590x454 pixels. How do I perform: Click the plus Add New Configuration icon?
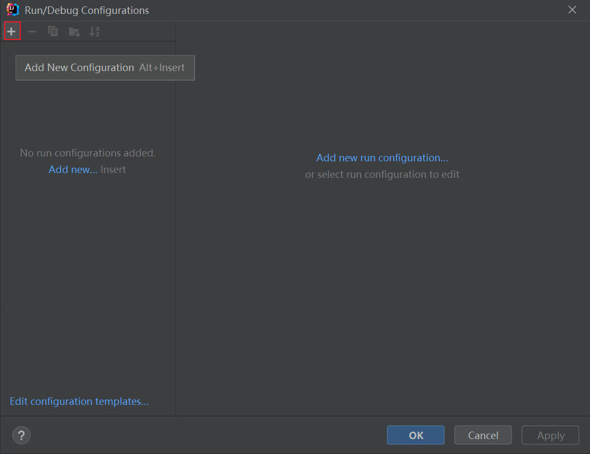(12, 31)
